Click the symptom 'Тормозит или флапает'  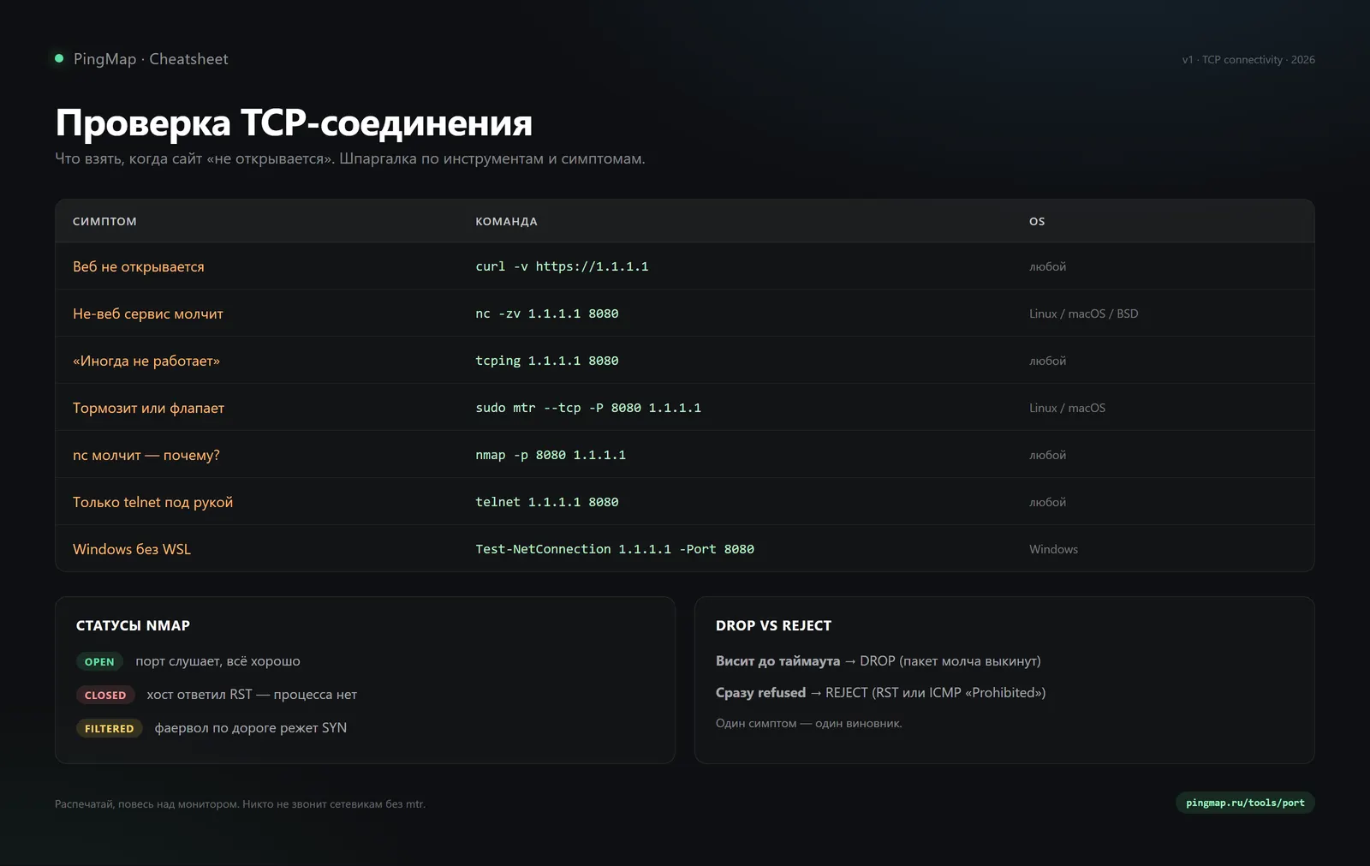click(148, 408)
